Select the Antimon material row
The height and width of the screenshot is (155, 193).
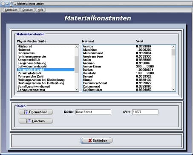(127, 63)
